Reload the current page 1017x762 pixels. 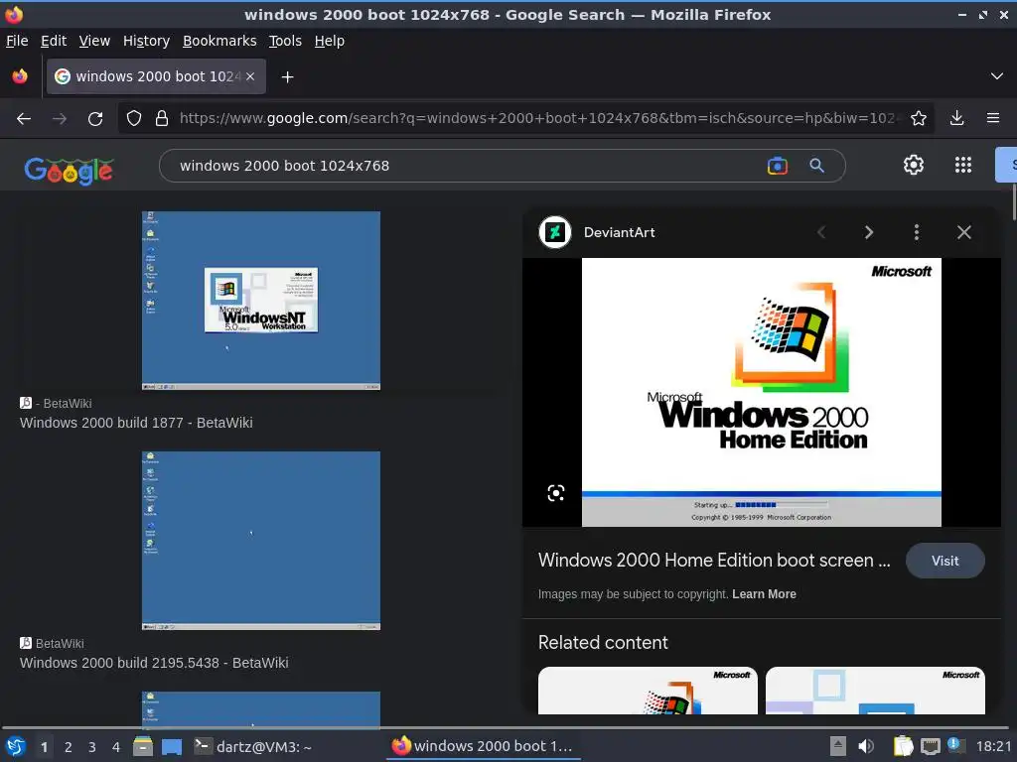(95, 119)
